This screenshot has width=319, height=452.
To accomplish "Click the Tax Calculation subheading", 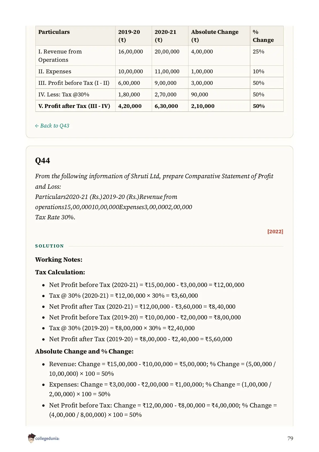I will click(60, 272).
